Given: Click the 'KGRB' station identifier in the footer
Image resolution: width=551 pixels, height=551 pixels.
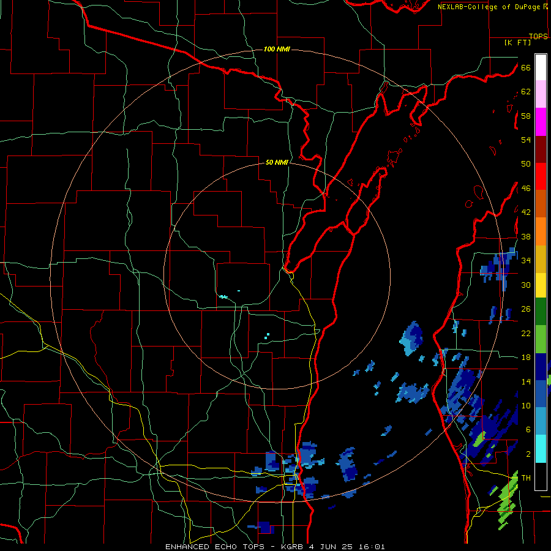Looking at the screenshot, I should pyautogui.click(x=293, y=547).
